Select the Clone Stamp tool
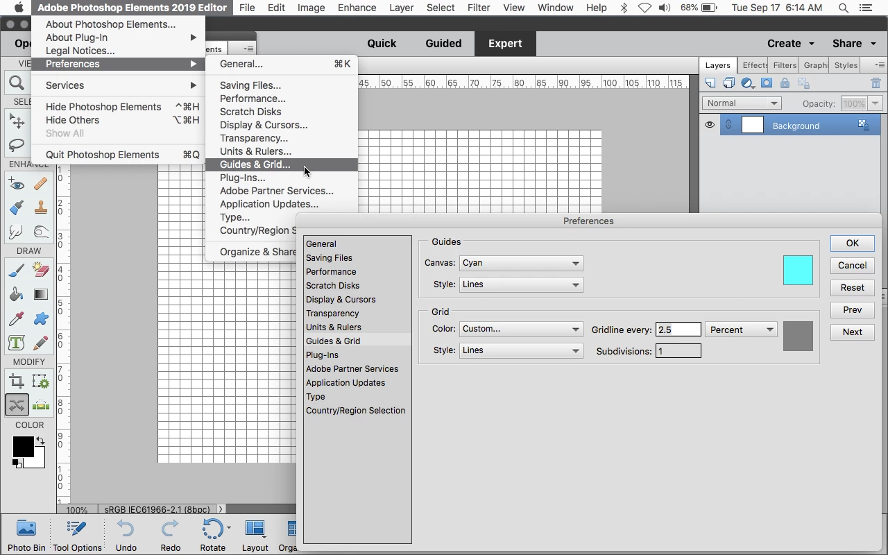This screenshot has width=888, height=555. [x=40, y=207]
